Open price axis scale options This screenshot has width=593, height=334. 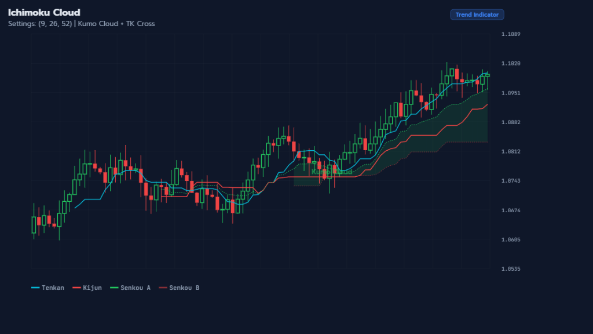pyautogui.click(x=511, y=151)
